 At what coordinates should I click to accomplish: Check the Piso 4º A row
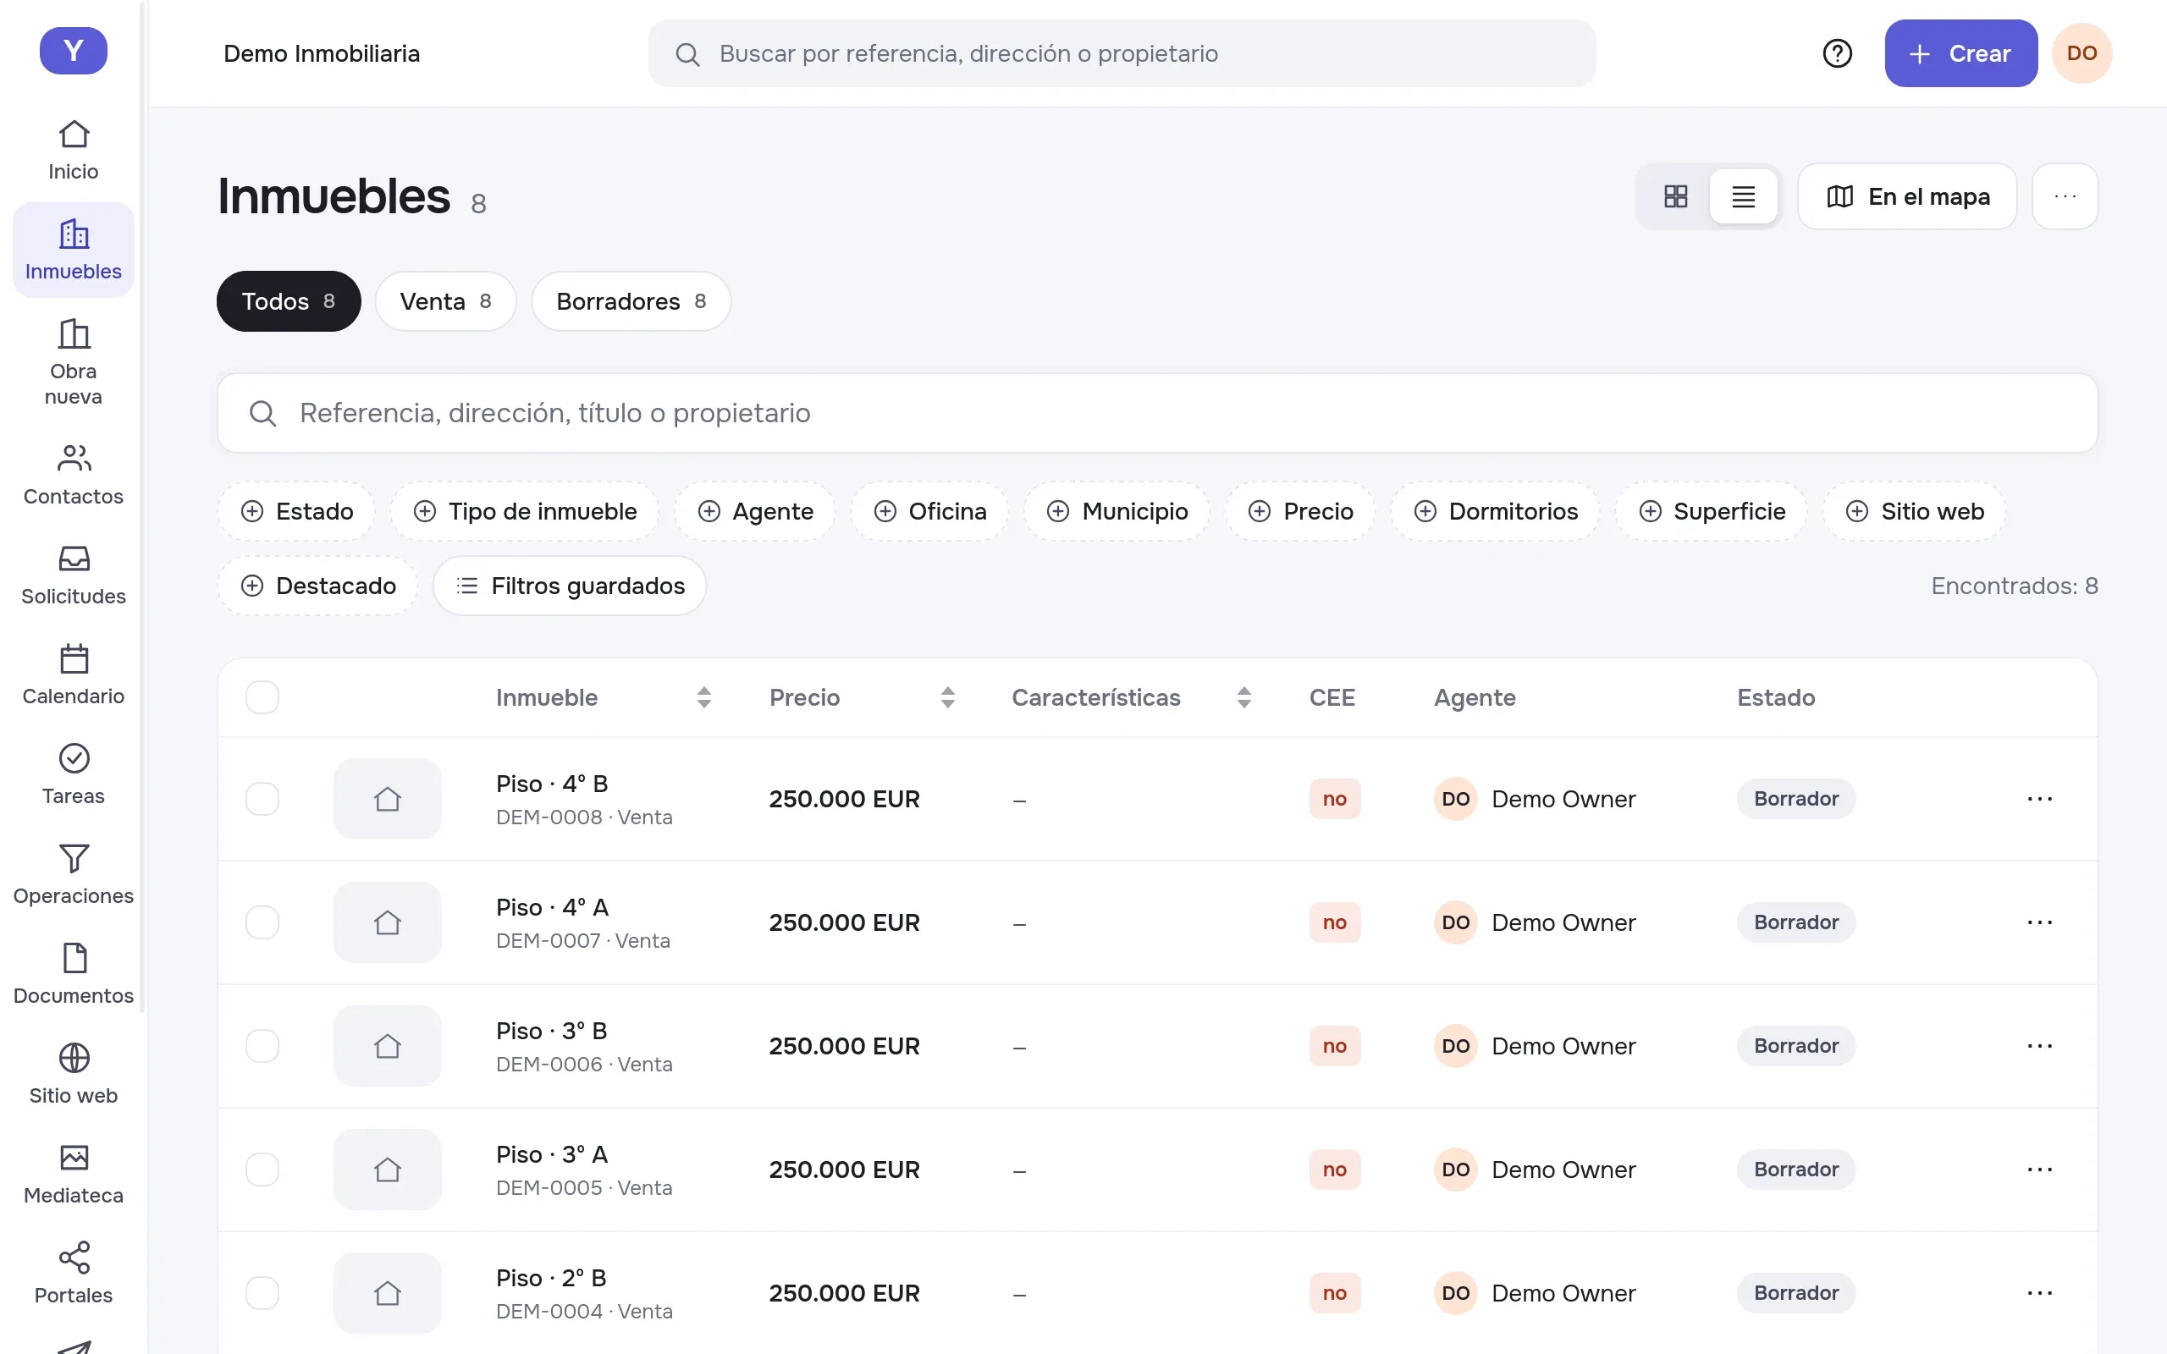pos(262,922)
